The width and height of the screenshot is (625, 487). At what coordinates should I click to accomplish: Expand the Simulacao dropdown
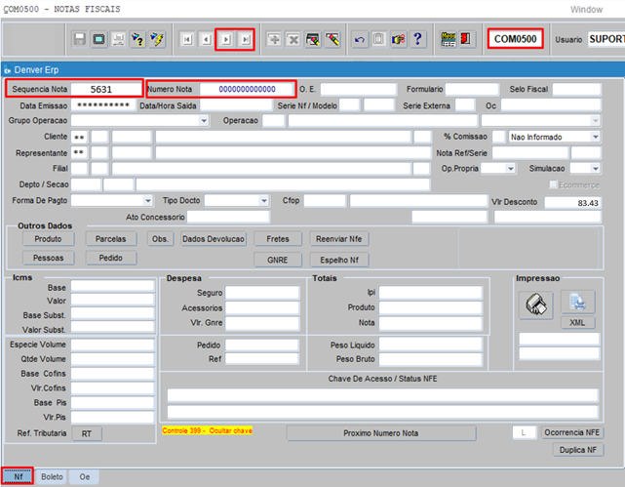(595, 169)
